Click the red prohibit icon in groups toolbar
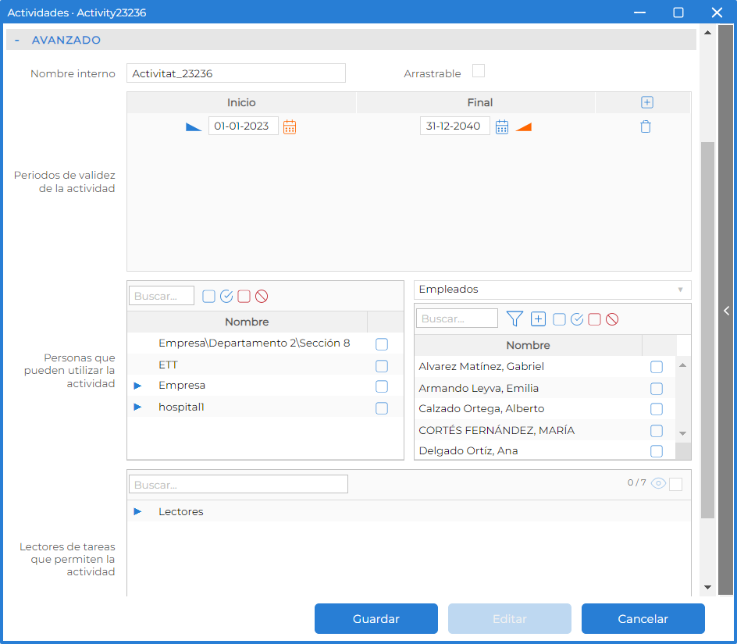Screen dimensions: 737x644 262,296
